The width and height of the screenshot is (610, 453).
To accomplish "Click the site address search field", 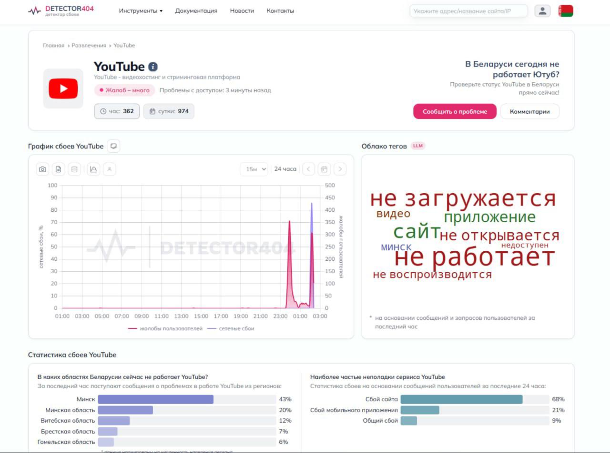I will click(468, 11).
